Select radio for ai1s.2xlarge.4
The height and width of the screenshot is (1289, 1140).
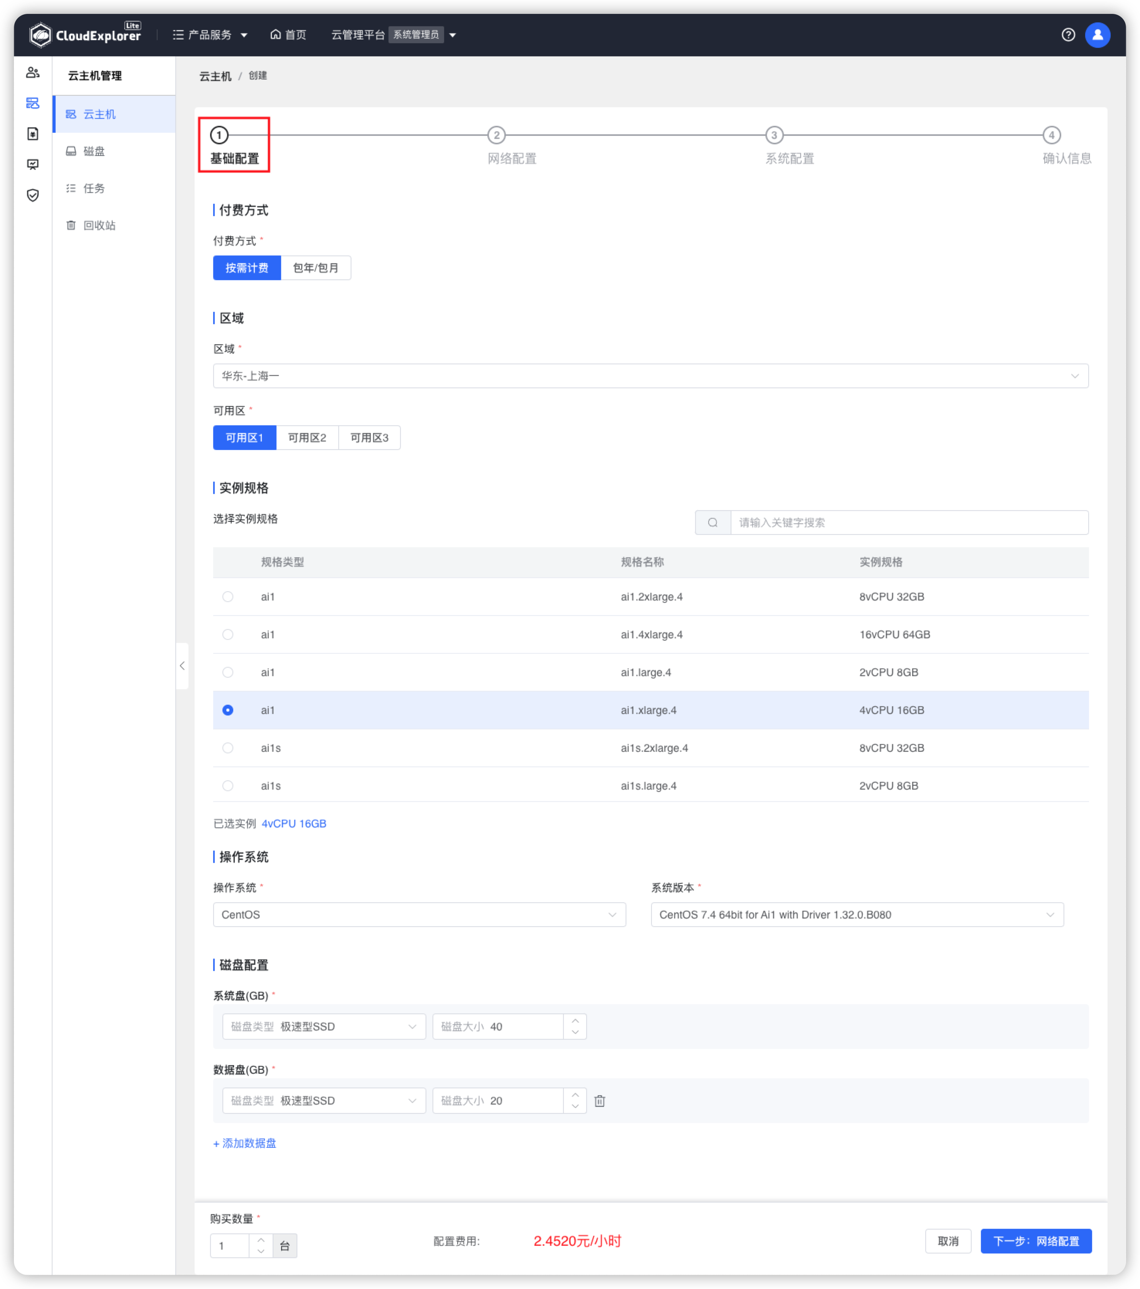[228, 748]
